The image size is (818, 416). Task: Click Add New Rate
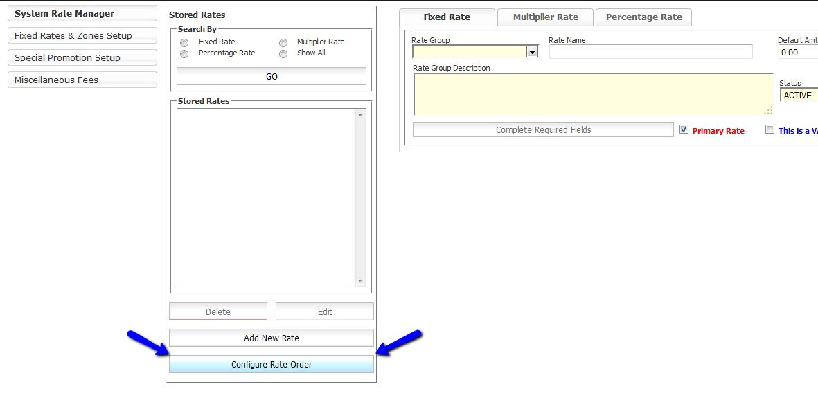tap(271, 338)
